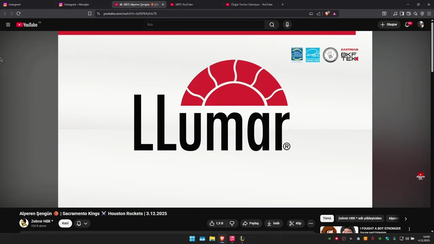Viewport: 434px width, 244px height.
Task: Open Apple Music taskbar icon
Action: point(232,239)
